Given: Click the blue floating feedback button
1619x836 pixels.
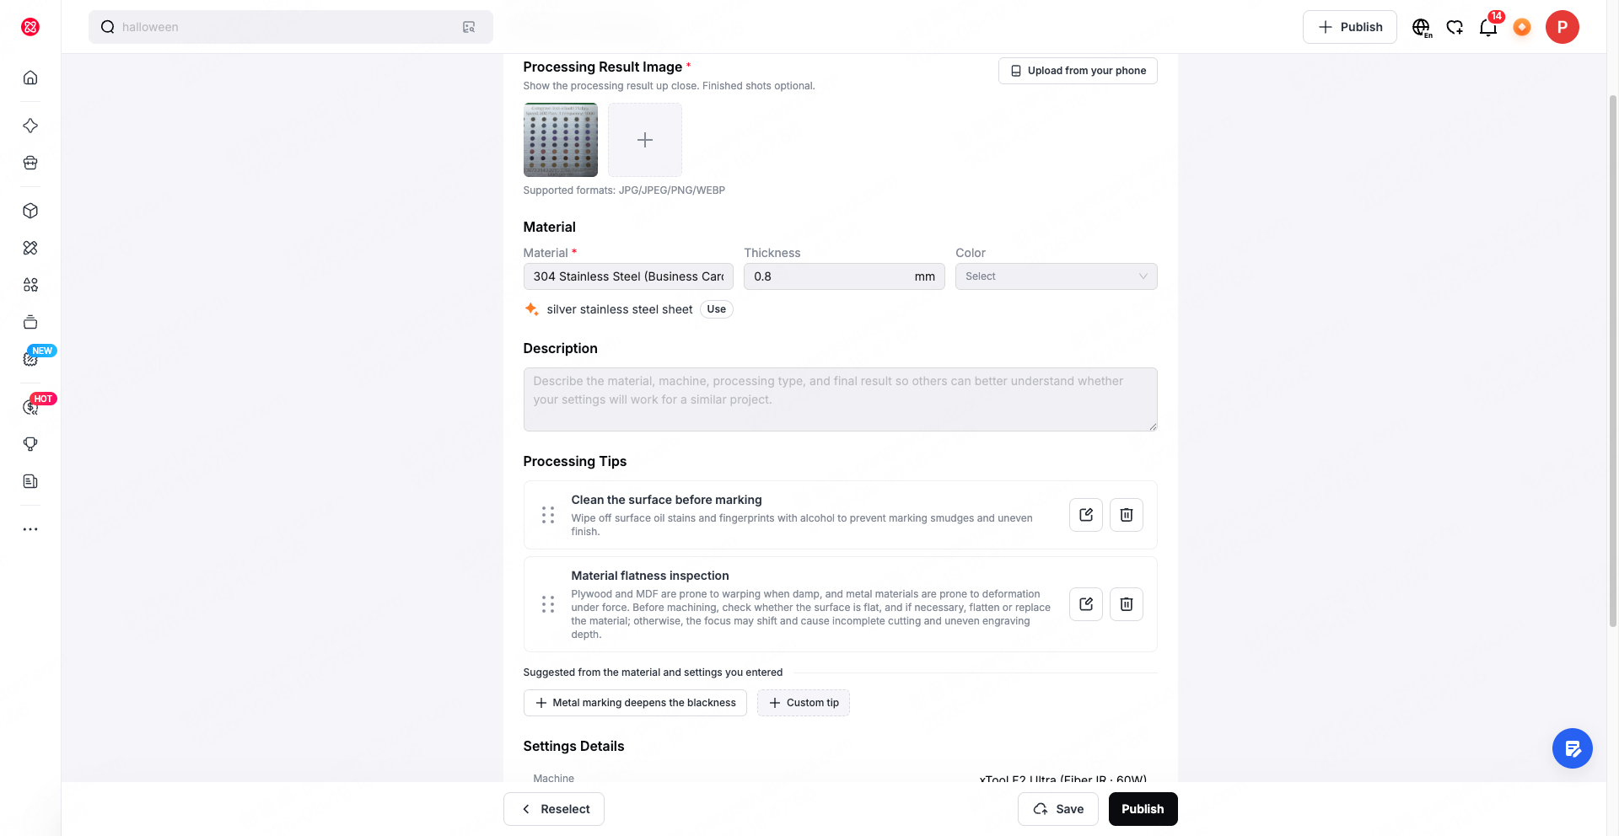Looking at the screenshot, I should pyautogui.click(x=1573, y=748).
